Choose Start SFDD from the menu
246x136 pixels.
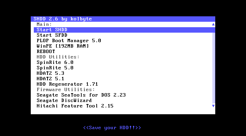(x=52, y=35)
